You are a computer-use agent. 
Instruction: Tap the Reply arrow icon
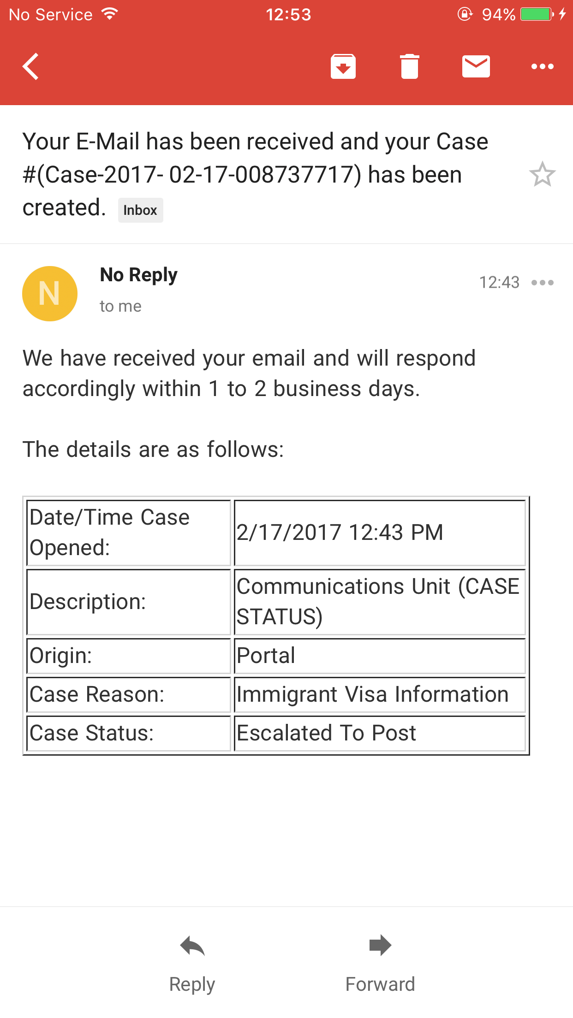tap(192, 947)
